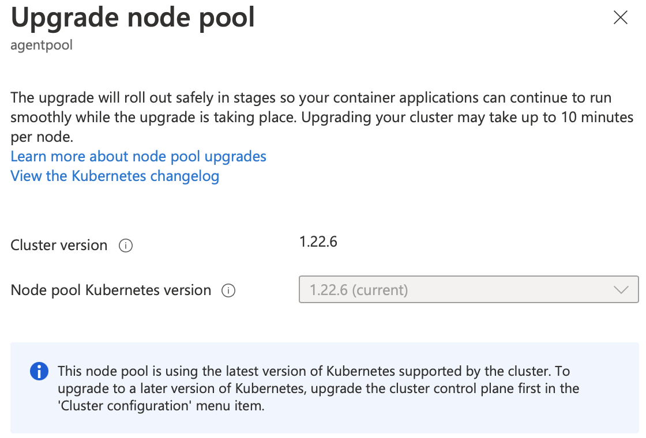646x438 pixels.
Task: Open View the Kubernetes changelog link
Action: (115, 176)
